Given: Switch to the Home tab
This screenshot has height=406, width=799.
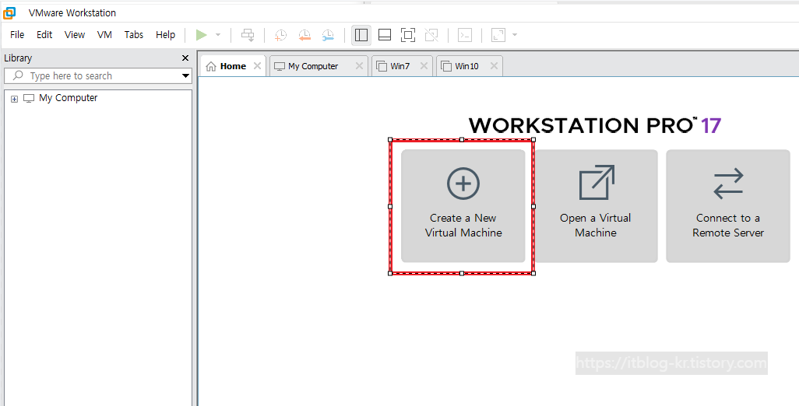Looking at the screenshot, I should [x=234, y=66].
